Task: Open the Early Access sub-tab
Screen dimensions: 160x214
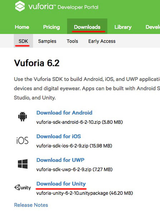Action: pyautogui.click(x=102, y=41)
